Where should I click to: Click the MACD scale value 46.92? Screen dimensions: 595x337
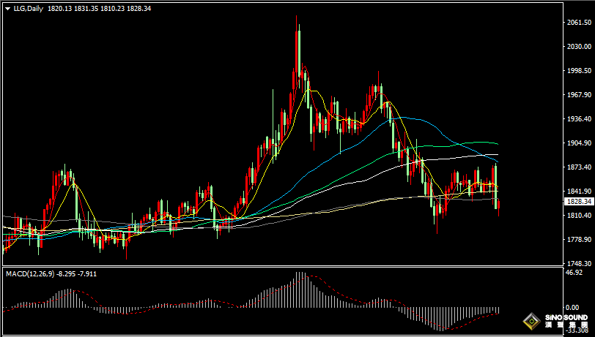[574, 272]
